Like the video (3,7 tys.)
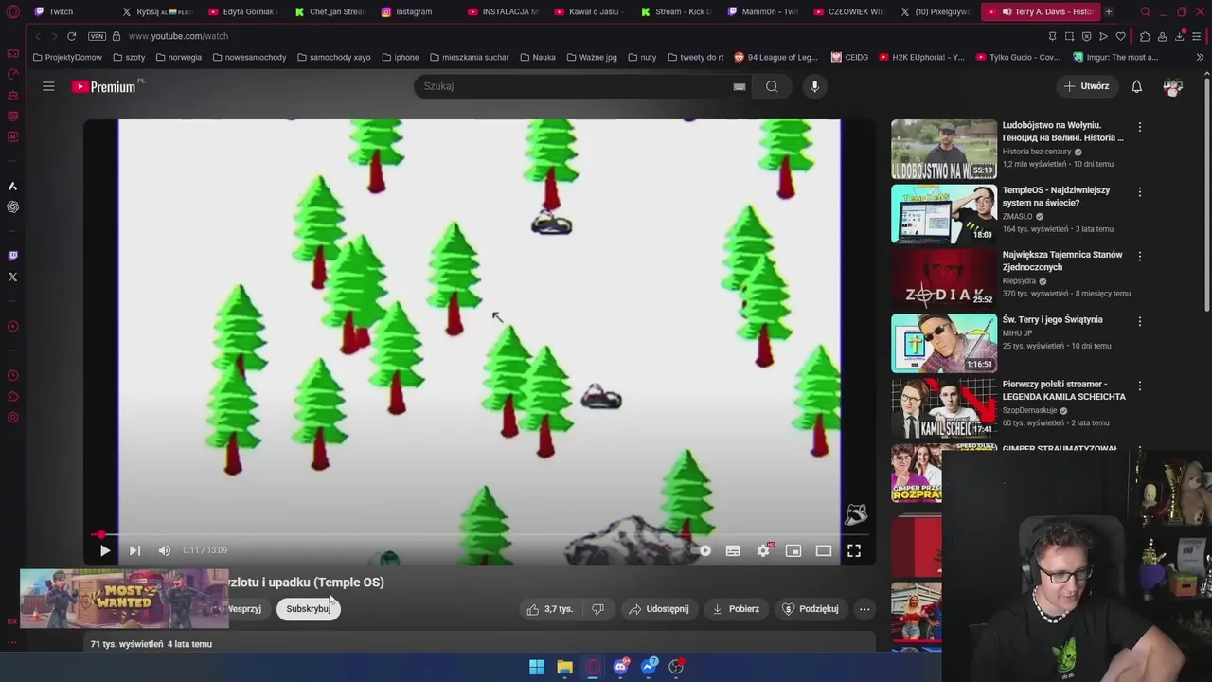The height and width of the screenshot is (682, 1212). [550, 609]
